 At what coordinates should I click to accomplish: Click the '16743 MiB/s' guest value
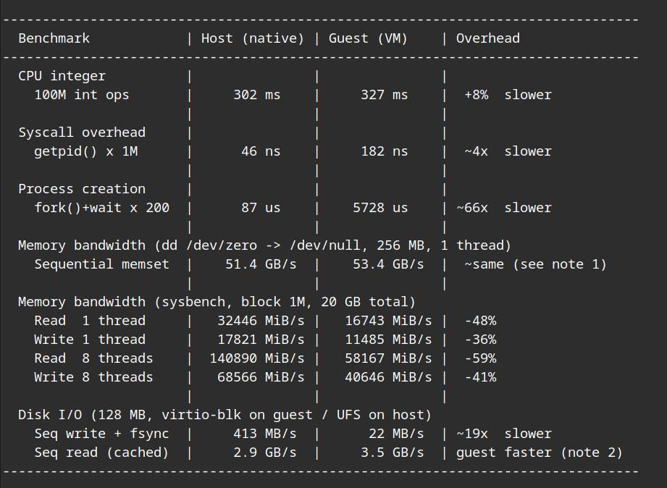click(388, 321)
